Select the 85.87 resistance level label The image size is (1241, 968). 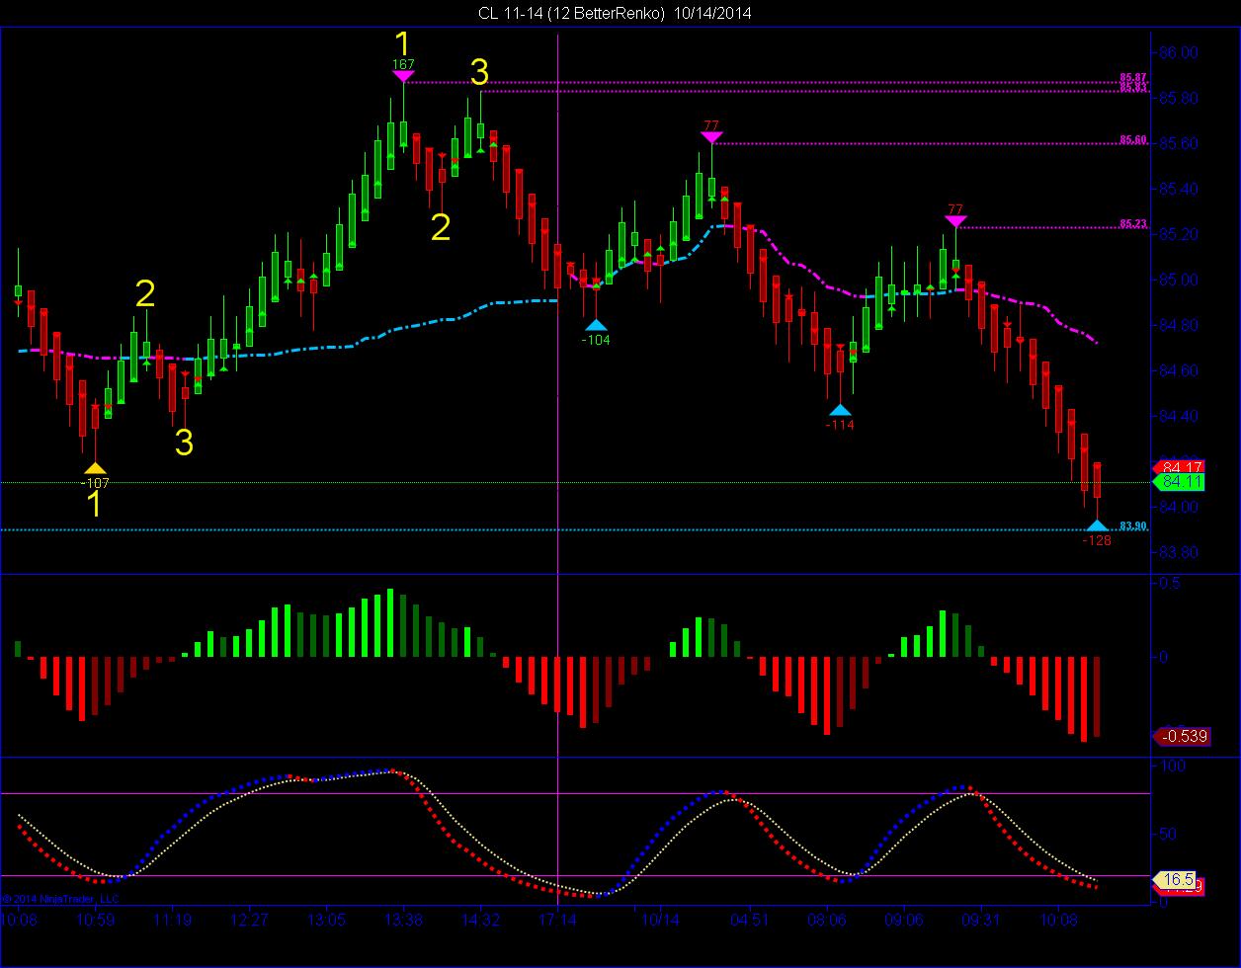1133,78
